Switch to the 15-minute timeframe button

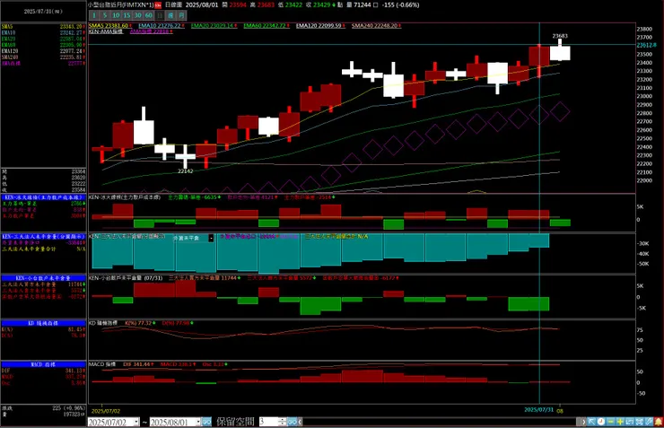coord(127,15)
